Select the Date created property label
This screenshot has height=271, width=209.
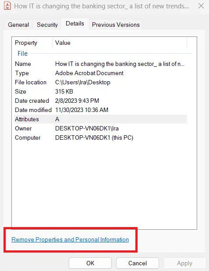pyautogui.click(x=32, y=101)
